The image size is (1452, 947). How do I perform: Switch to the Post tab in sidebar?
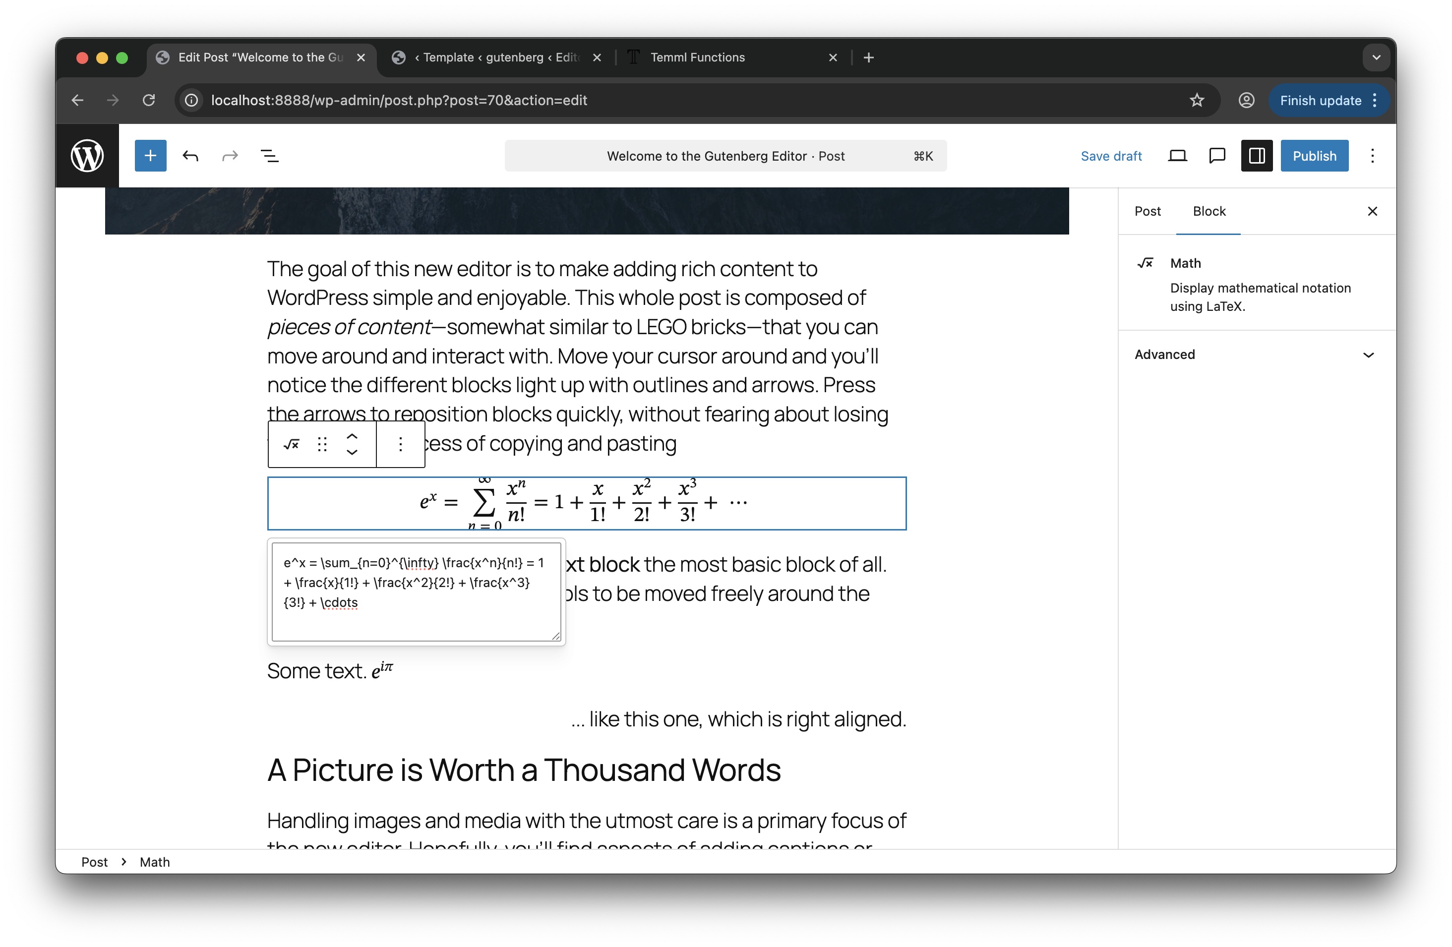[1148, 211]
